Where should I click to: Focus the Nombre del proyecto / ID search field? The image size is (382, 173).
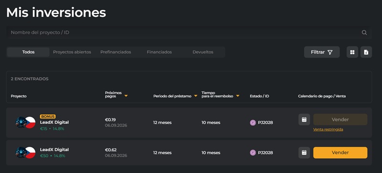[189, 32]
